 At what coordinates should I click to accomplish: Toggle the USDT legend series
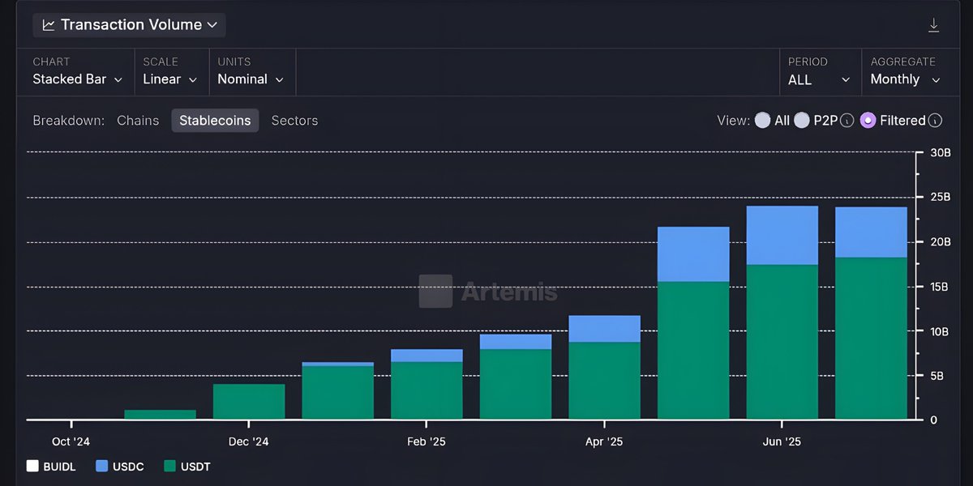[x=188, y=467]
